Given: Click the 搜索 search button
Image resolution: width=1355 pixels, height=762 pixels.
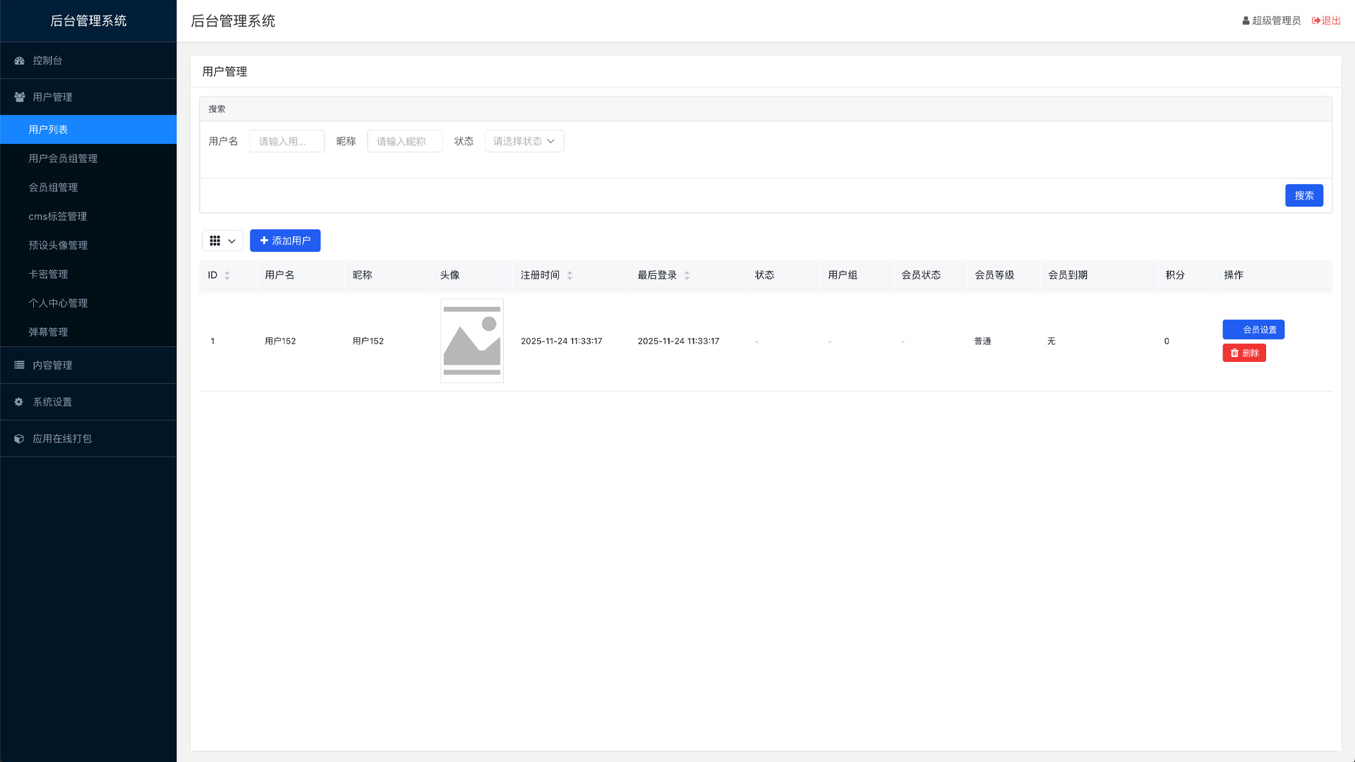Looking at the screenshot, I should coord(1303,195).
